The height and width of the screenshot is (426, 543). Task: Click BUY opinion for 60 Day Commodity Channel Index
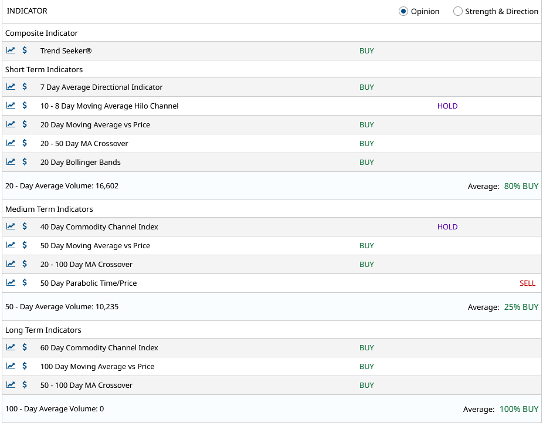366,347
